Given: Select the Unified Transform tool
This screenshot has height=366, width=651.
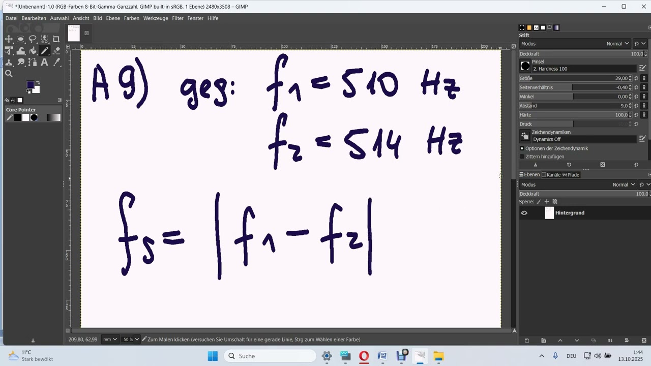Looking at the screenshot, I should pyautogui.click(x=9, y=50).
